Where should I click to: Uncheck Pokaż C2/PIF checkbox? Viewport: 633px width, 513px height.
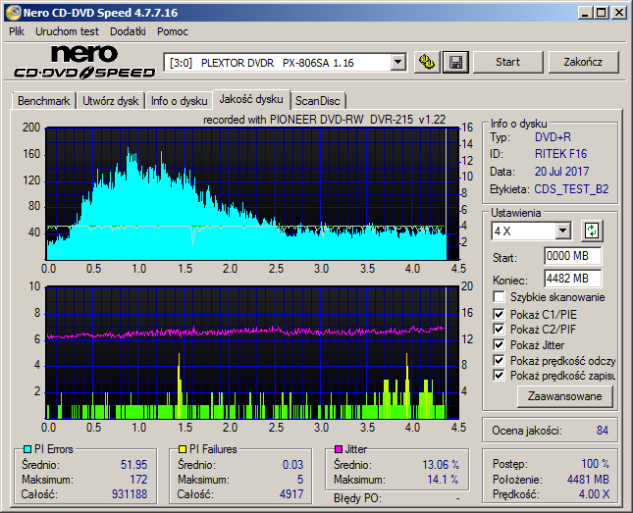click(x=499, y=329)
